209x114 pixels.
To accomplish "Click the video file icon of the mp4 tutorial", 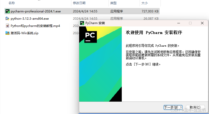I will pyautogui.click(x=8, y=26).
